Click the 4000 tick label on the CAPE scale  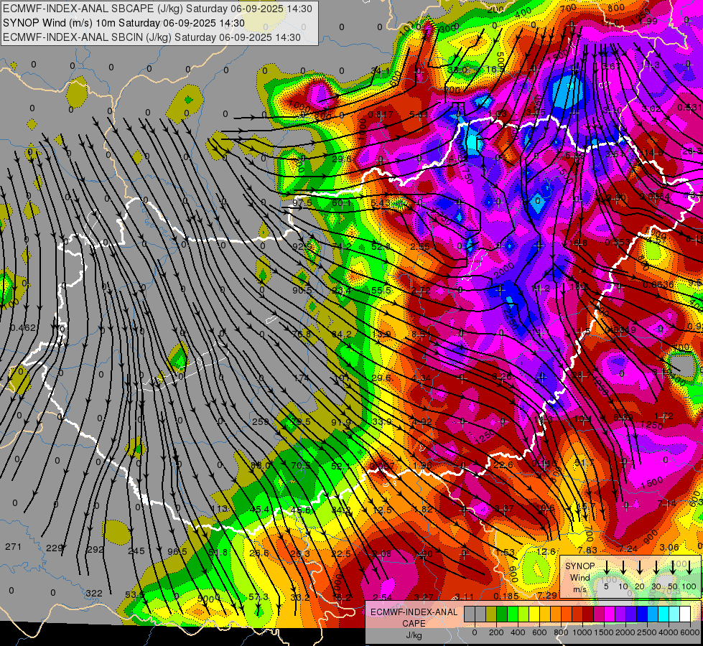(x=669, y=632)
